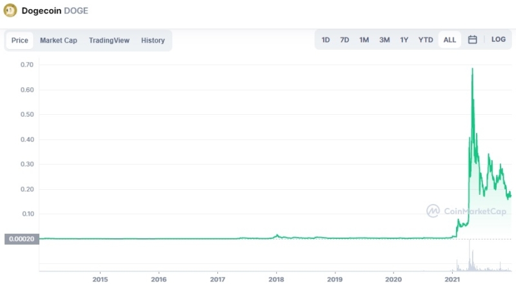Click the 0.70 y-axis label
Screen dimensions: 516x284
pos(27,65)
